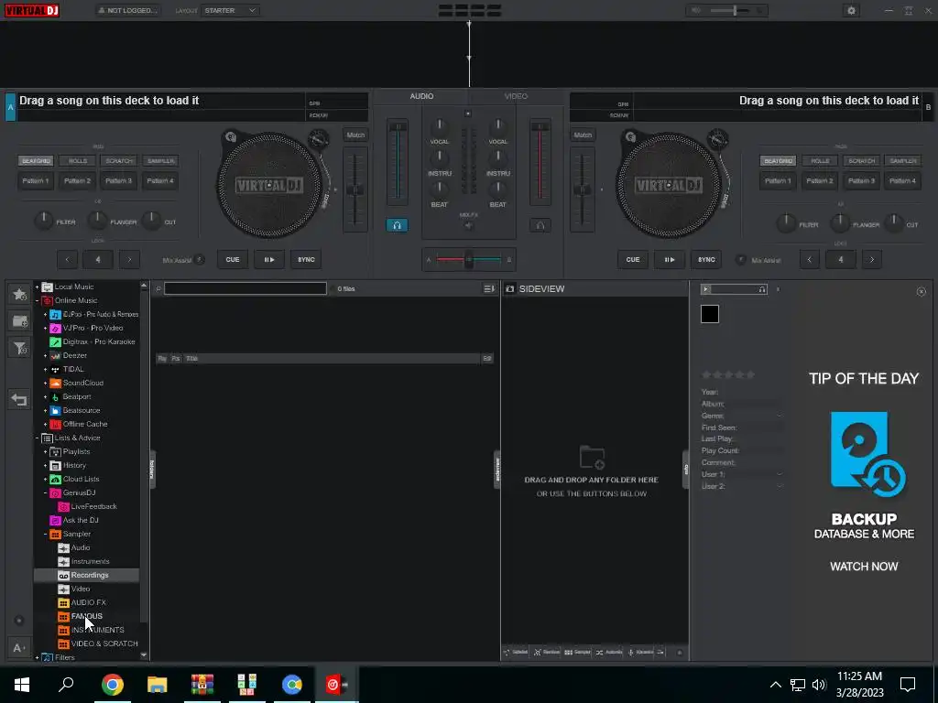The height and width of the screenshot is (703, 938).
Task: Open the settings gear icon
Action: 851,11
